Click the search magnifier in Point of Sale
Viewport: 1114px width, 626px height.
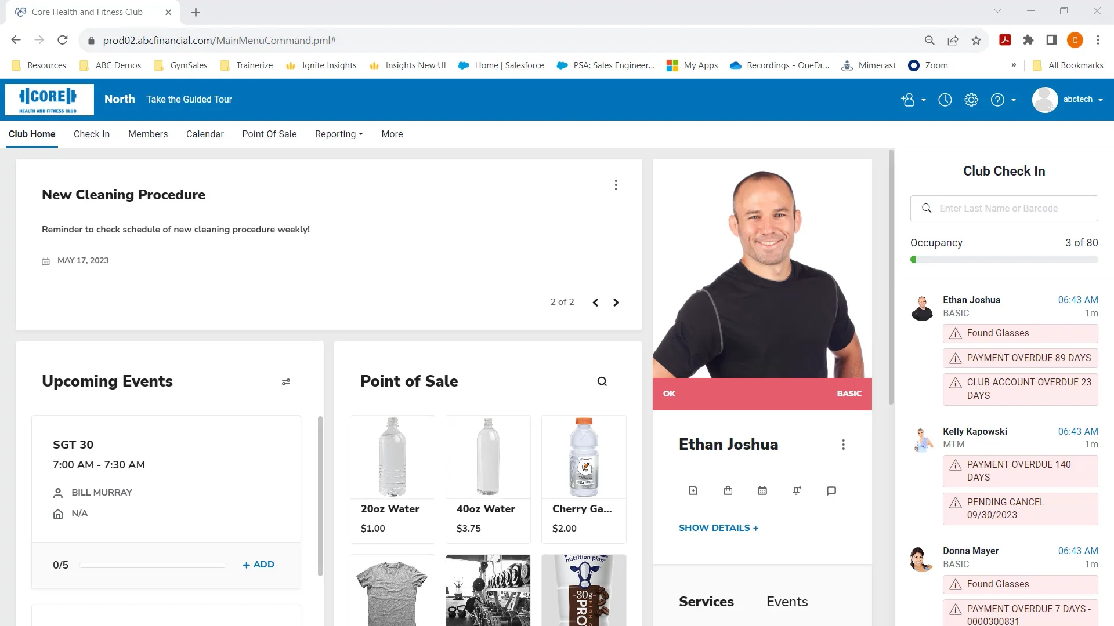(602, 381)
